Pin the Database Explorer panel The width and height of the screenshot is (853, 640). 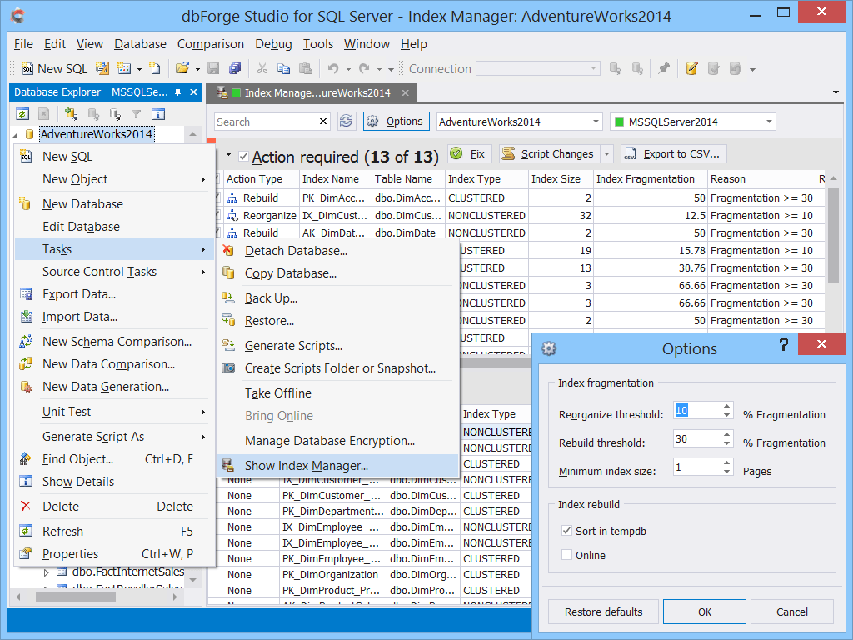[x=178, y=92]
